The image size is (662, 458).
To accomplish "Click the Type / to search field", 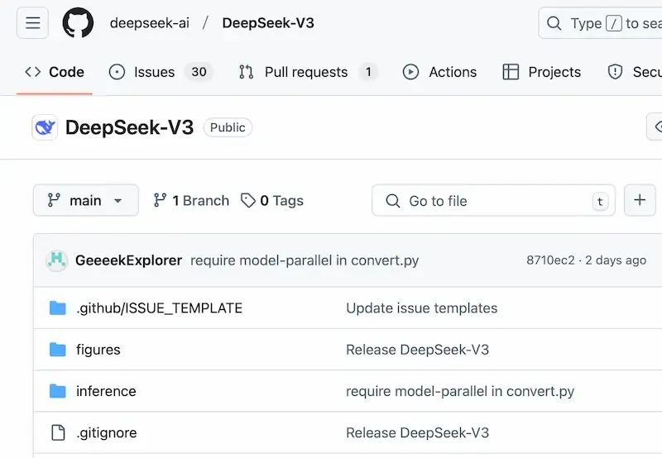I will tap(600, 23).
